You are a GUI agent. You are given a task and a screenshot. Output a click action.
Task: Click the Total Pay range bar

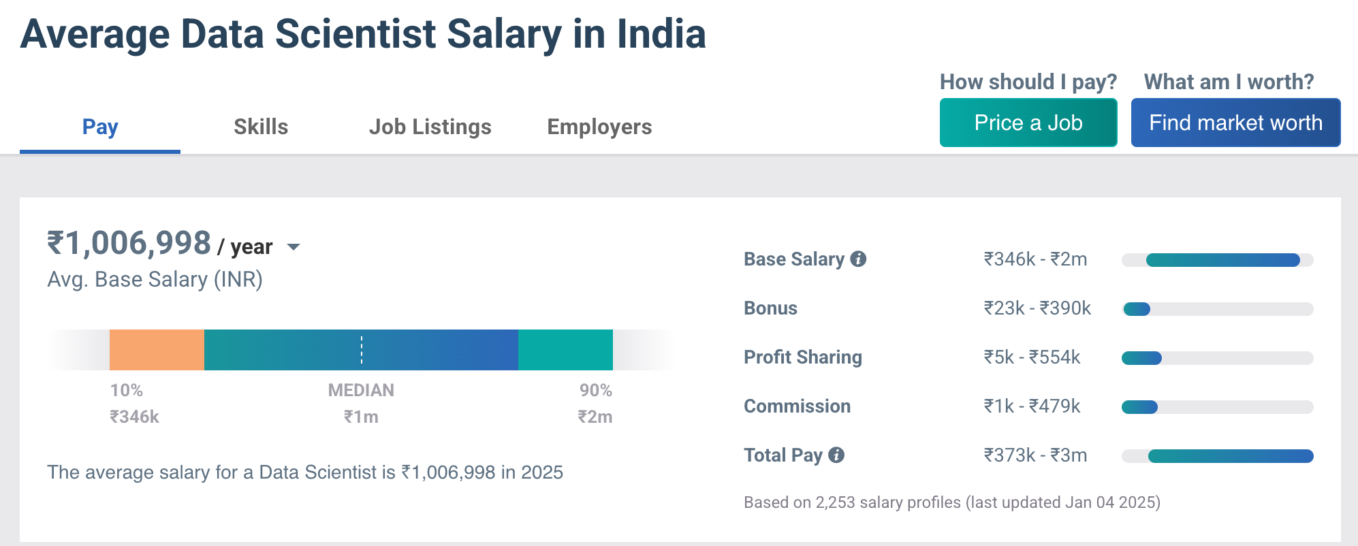[1218, 455]
